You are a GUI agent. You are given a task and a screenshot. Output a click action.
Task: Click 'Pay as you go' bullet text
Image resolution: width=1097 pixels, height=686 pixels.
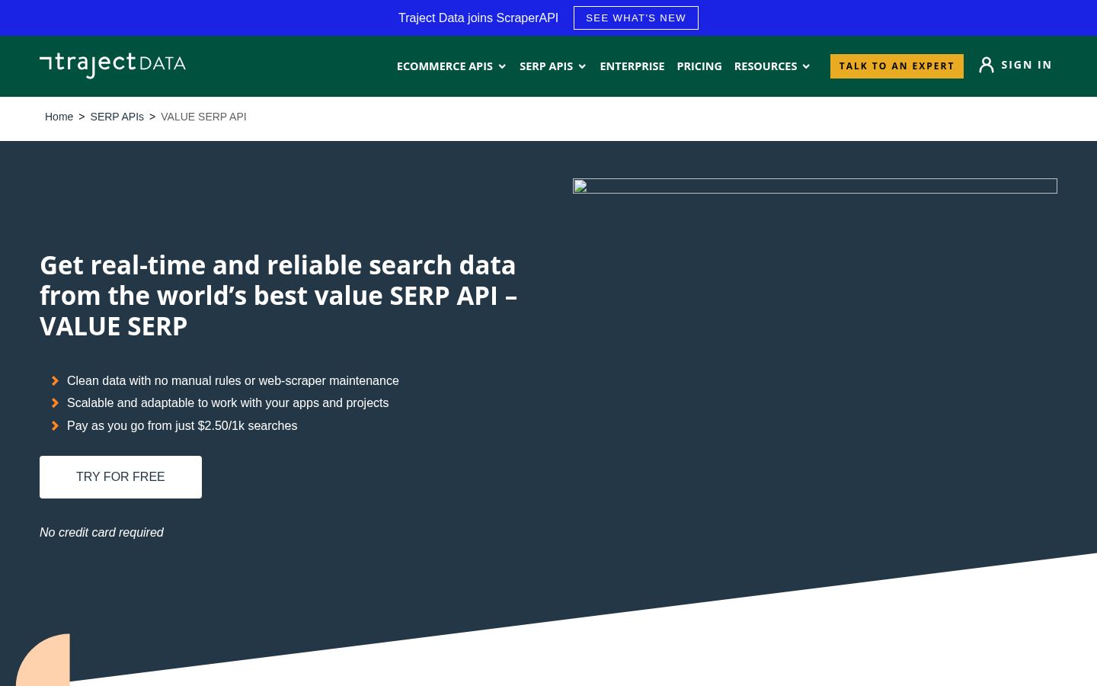tap(182, 425)
